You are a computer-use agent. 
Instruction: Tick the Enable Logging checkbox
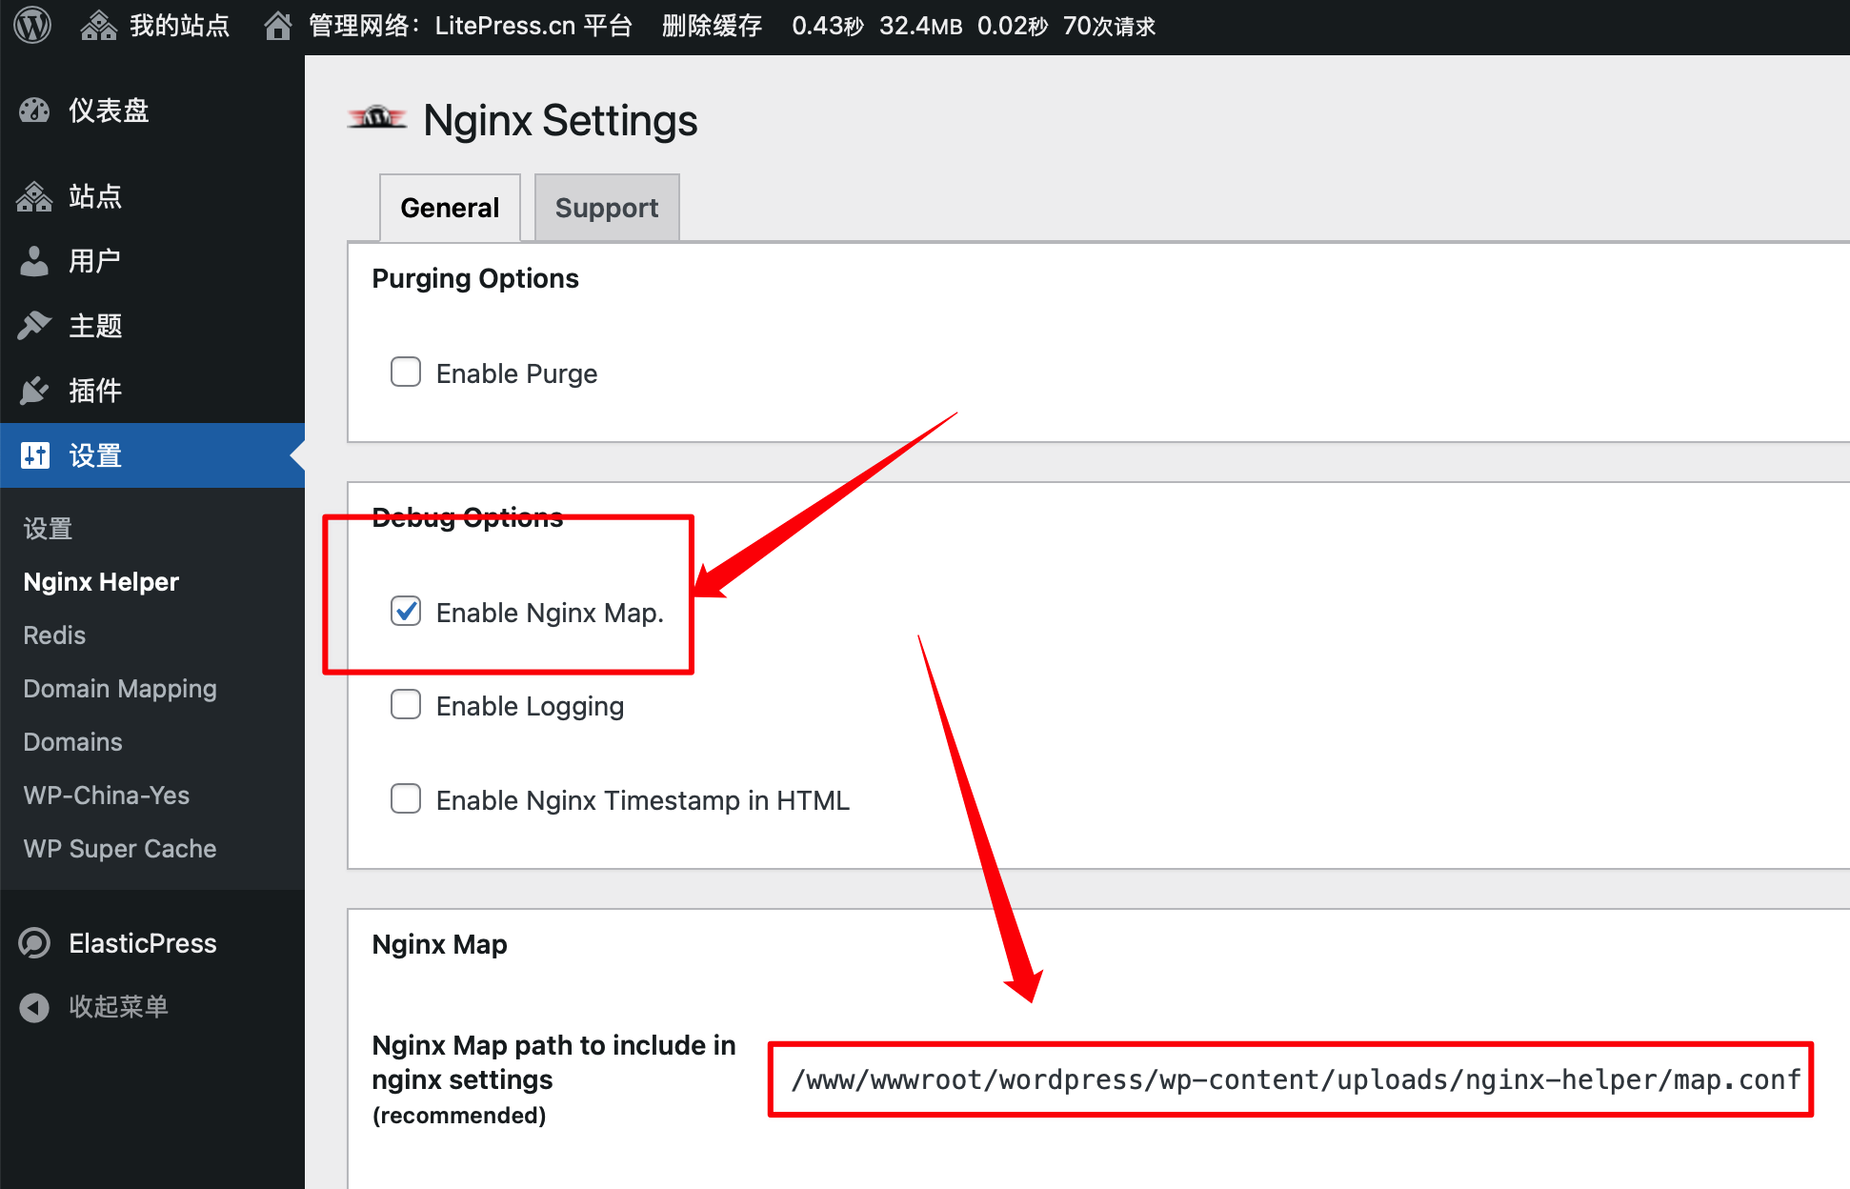[x=406, y=704]
